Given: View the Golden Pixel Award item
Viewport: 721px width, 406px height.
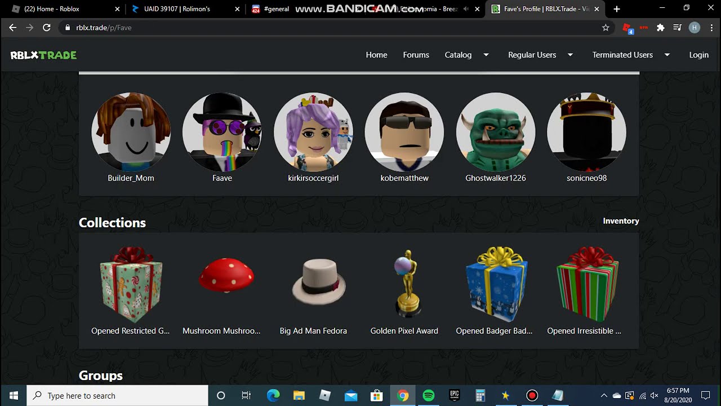Looking at the screenshot, I should point(406,283).
